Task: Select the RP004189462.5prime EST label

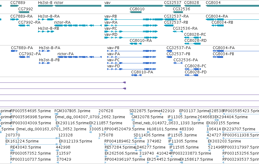Action: pyautogui.click(x=124, y=141)
